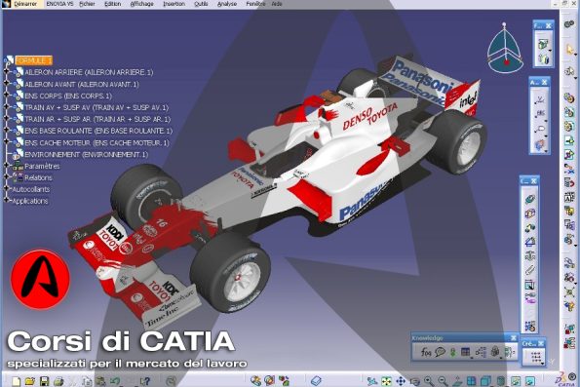Image resolution: width=580 pixels, height=387 pixels.
Task: Expand the Relations tree node
Action: point(6,176)
